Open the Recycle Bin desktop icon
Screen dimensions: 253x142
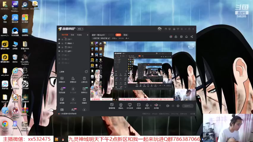point(15,58)
